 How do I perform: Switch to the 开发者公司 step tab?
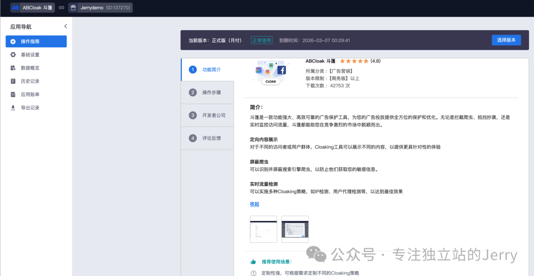pyautogui.click(x=207, y=115)
